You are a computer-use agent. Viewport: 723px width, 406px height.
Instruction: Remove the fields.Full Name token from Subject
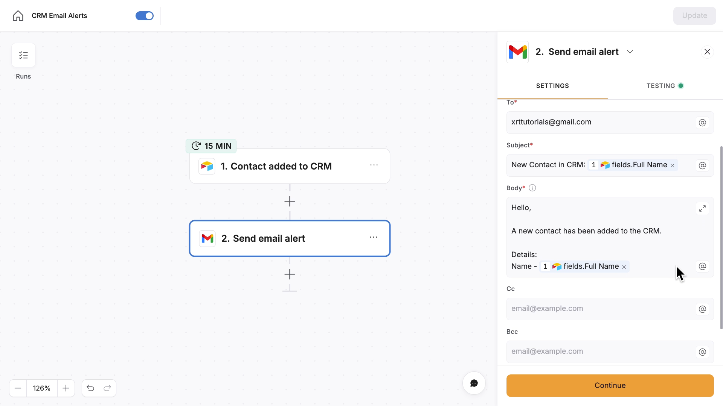click(x=672, y=165)
